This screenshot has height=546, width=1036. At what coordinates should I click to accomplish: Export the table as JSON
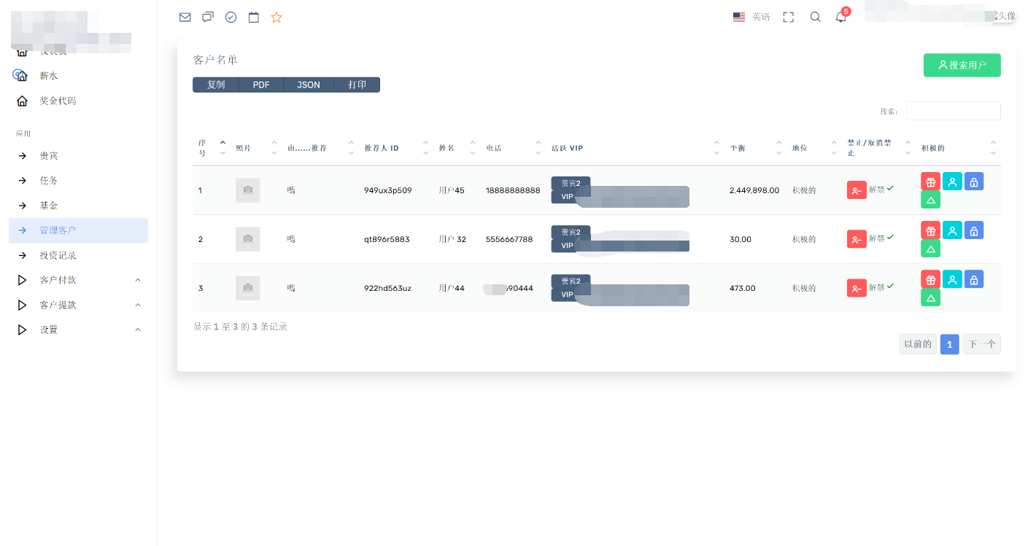point(309,85)
